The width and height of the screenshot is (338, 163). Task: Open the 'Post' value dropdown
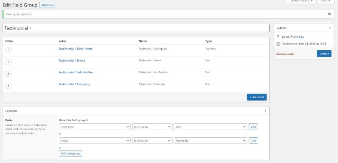click(210, 127)
